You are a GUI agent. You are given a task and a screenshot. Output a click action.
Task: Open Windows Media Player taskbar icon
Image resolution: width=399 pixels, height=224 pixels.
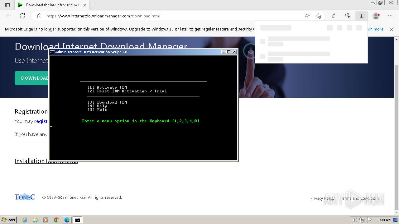pos(46,220)
